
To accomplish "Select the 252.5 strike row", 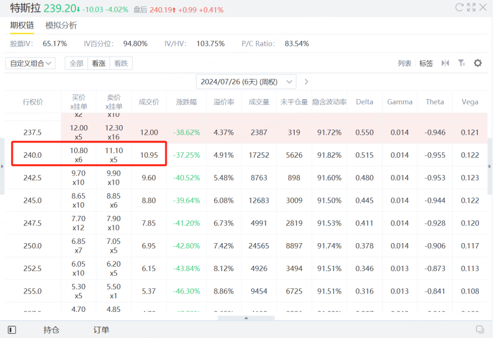I will tap(246, 269).
